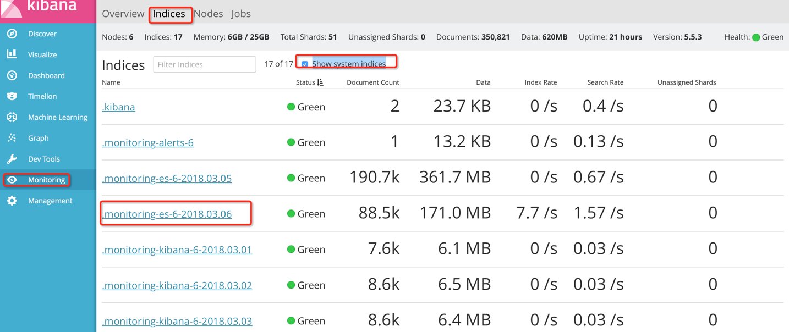Select Timelion label in sidebar
This screenshot has height=332, width=789.
42,96
